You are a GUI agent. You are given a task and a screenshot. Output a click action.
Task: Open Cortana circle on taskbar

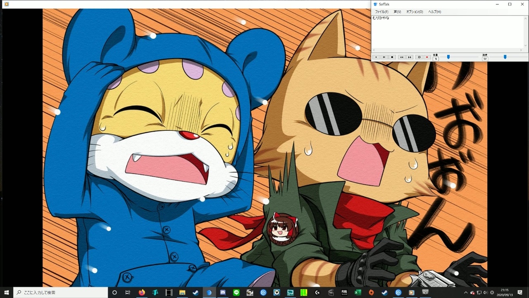pos(114,293)
